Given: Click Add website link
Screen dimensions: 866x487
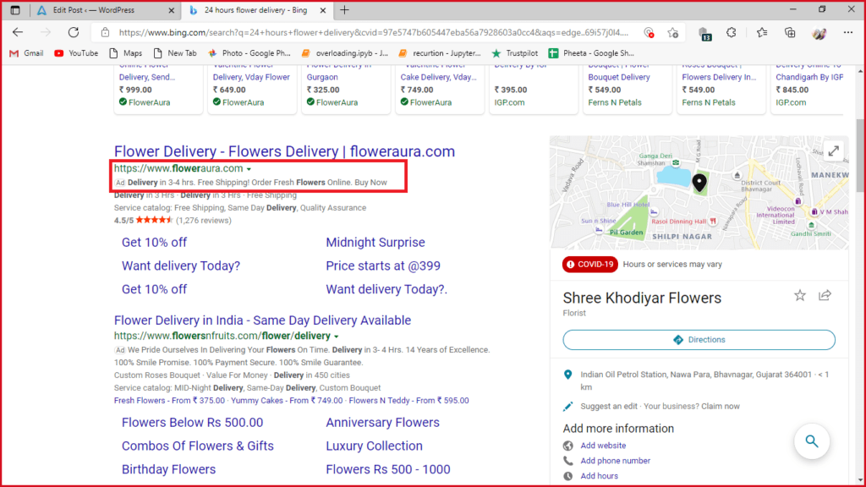Looking at the screenshot, I should [x=603, y=446].
